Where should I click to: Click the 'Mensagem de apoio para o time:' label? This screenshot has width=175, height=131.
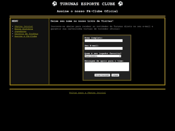click(x=104, y=61)
